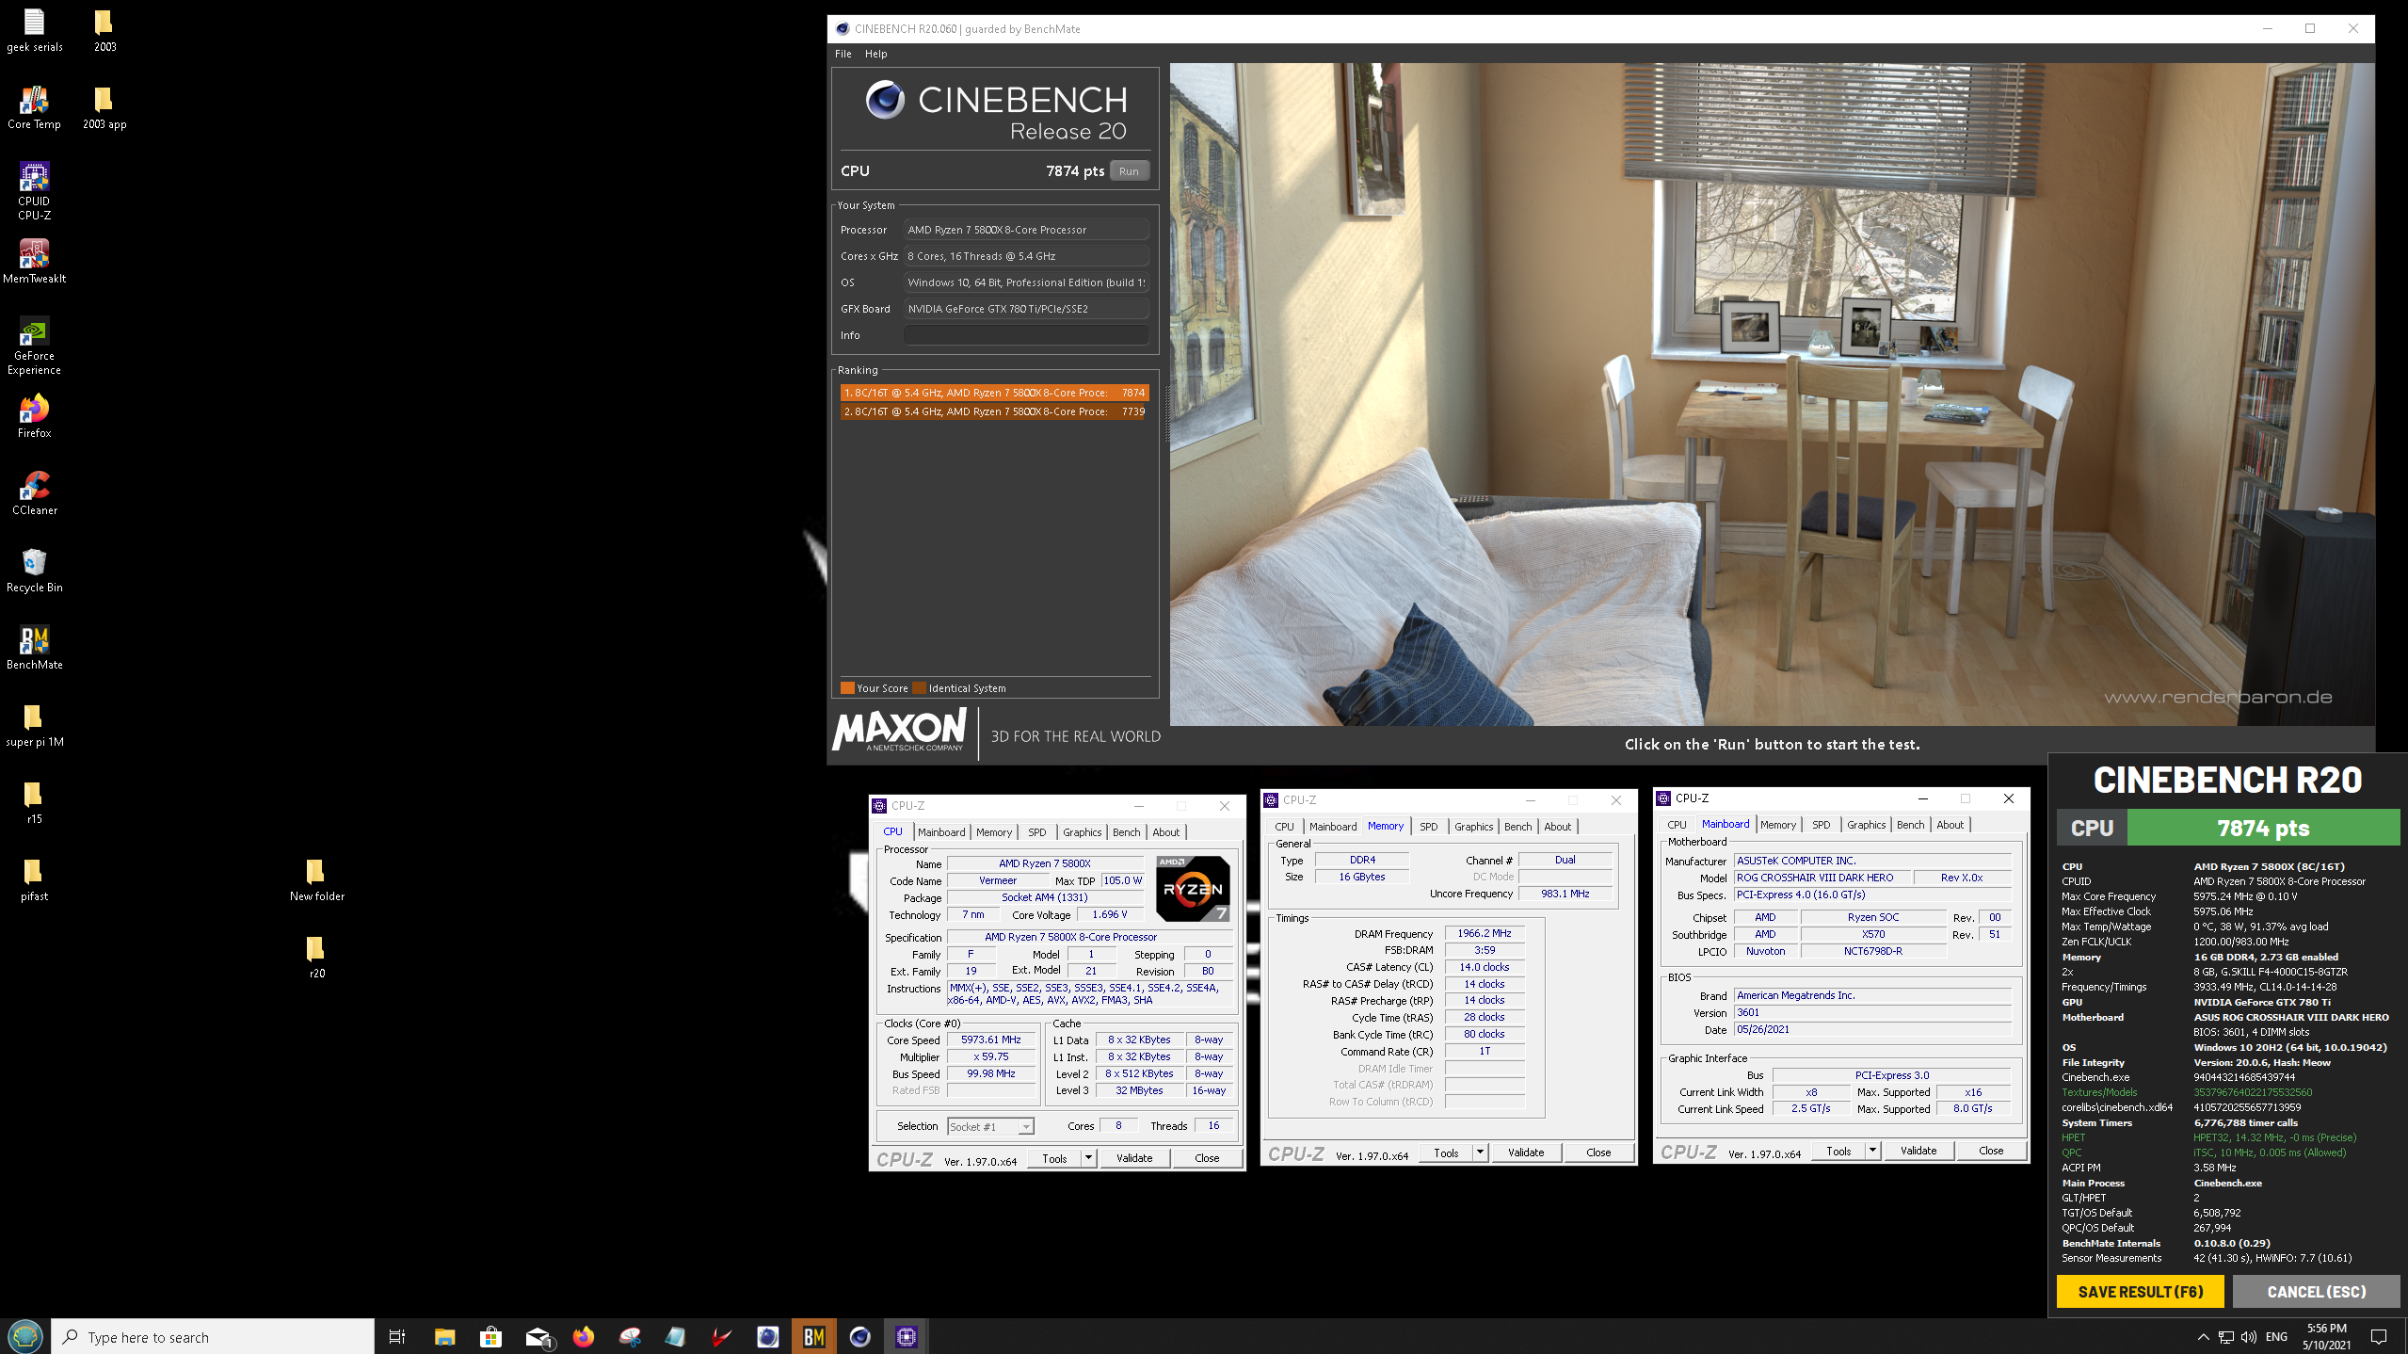Click Validate in the CPU-Z CPU window
2408x1354 pixels.
click(1134, 1158)
